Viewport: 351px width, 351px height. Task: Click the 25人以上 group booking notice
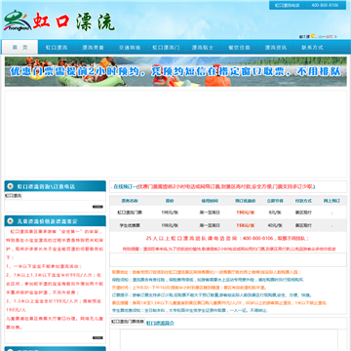tap(227, 239)
